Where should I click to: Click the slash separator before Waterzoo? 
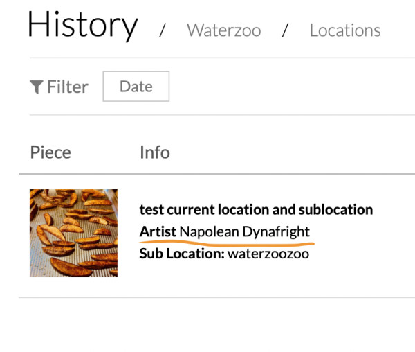pyautogui.click(x=163, y=30)
